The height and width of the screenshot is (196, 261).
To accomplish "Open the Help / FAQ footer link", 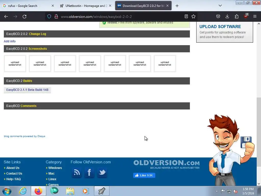I will [x=14, y=179].
